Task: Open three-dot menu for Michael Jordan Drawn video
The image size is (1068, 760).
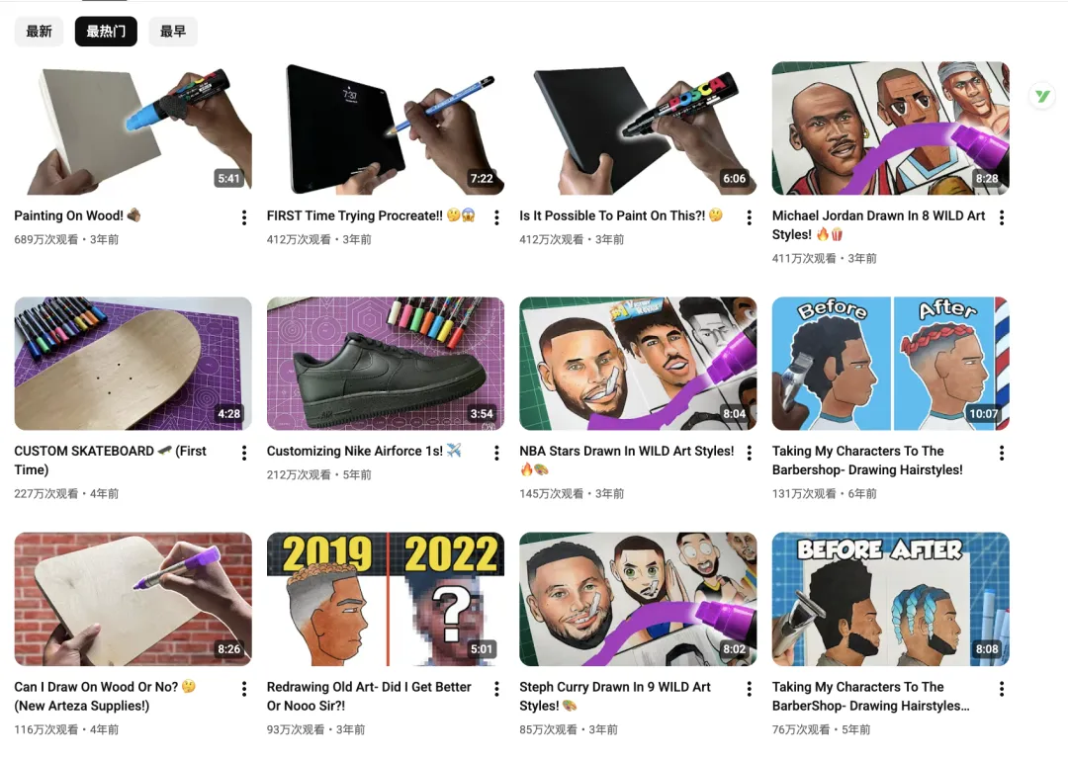Action: click(1001, 217)
